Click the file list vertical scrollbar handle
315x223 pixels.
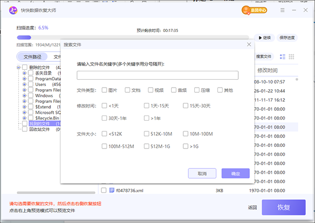click(x=297, y=79)
